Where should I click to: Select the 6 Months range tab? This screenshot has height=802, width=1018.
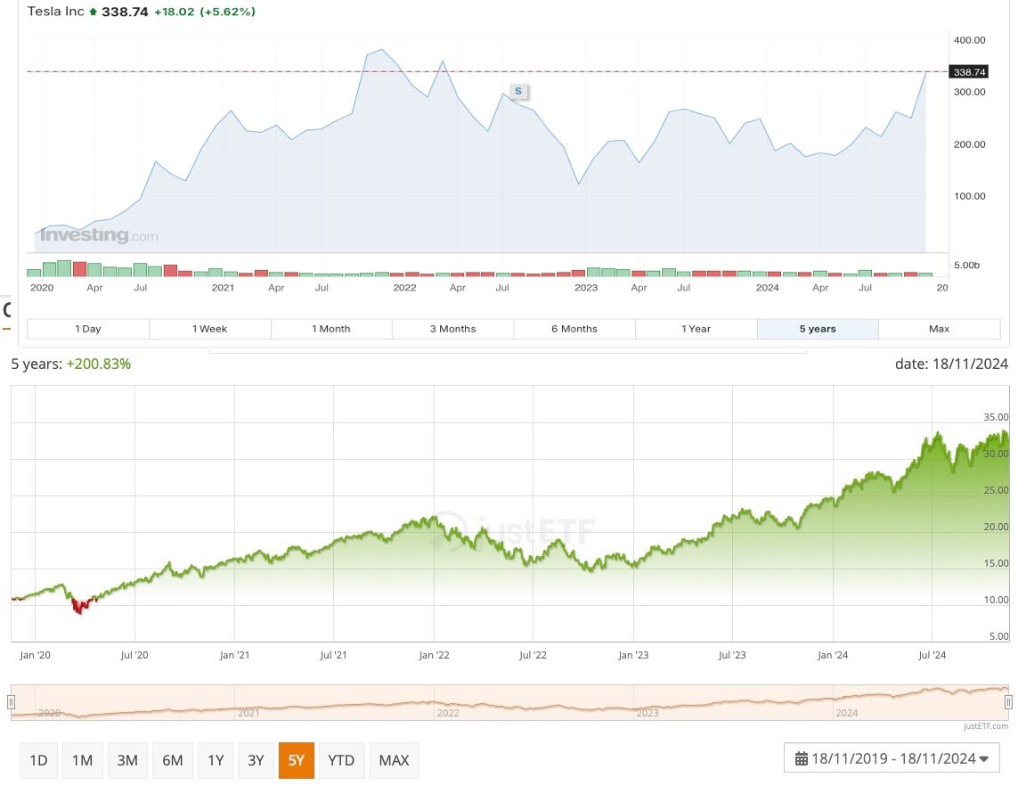tap(574, 329)
